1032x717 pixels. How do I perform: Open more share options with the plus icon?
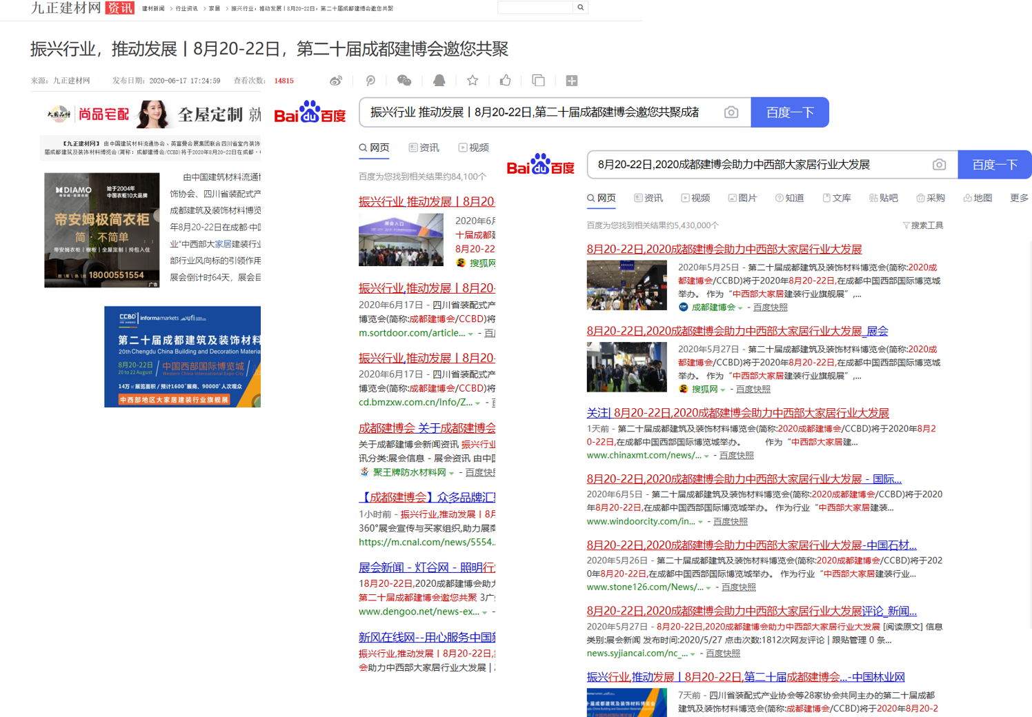[572, 81]
